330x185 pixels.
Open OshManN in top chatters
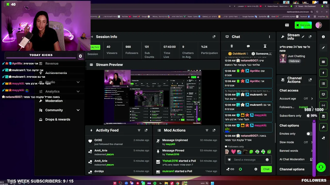239,54
